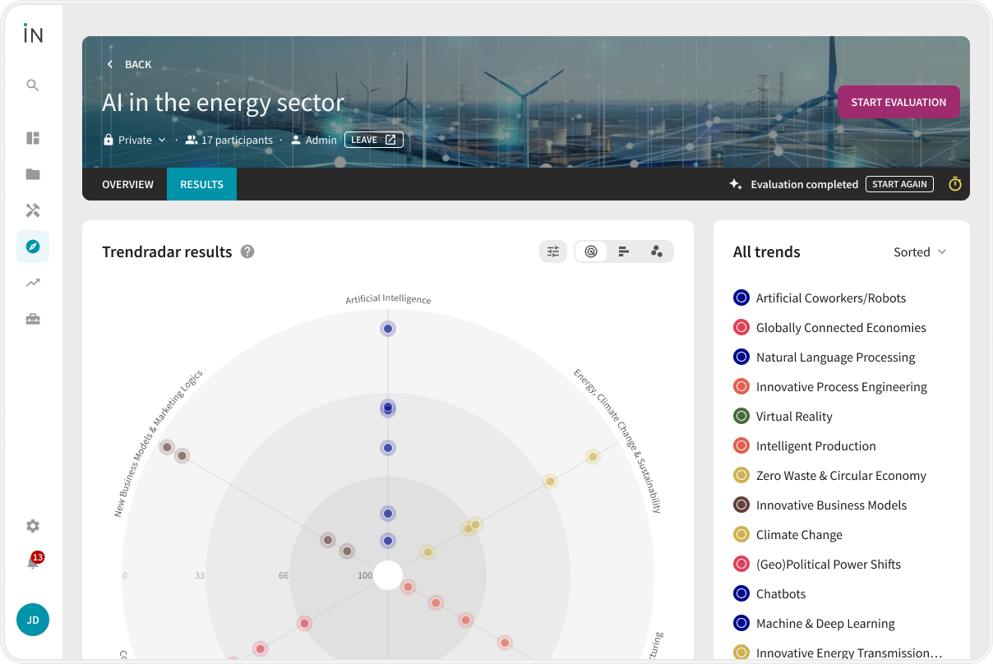Click the Artificial Intelligence axis label
Image resolution: width=993 pixels, height=664 pixels.
(x=388, y=300)
